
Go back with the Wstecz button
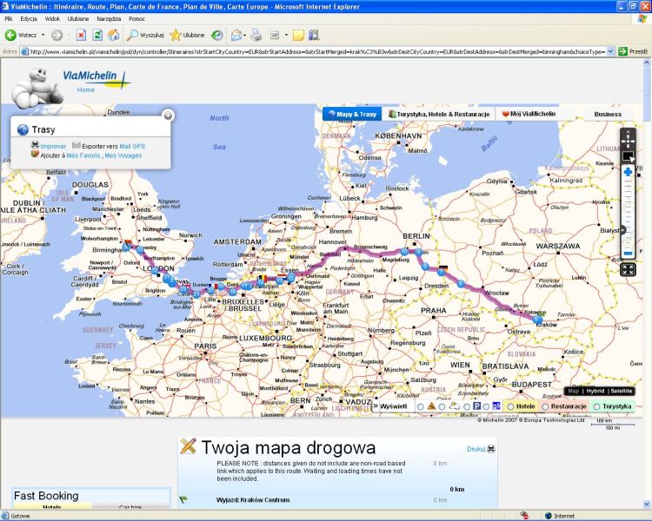21,36
